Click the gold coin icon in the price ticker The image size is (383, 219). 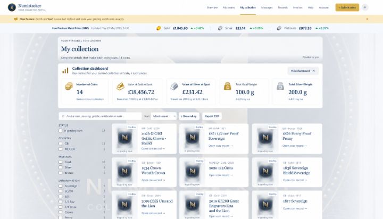click(159, 28)
